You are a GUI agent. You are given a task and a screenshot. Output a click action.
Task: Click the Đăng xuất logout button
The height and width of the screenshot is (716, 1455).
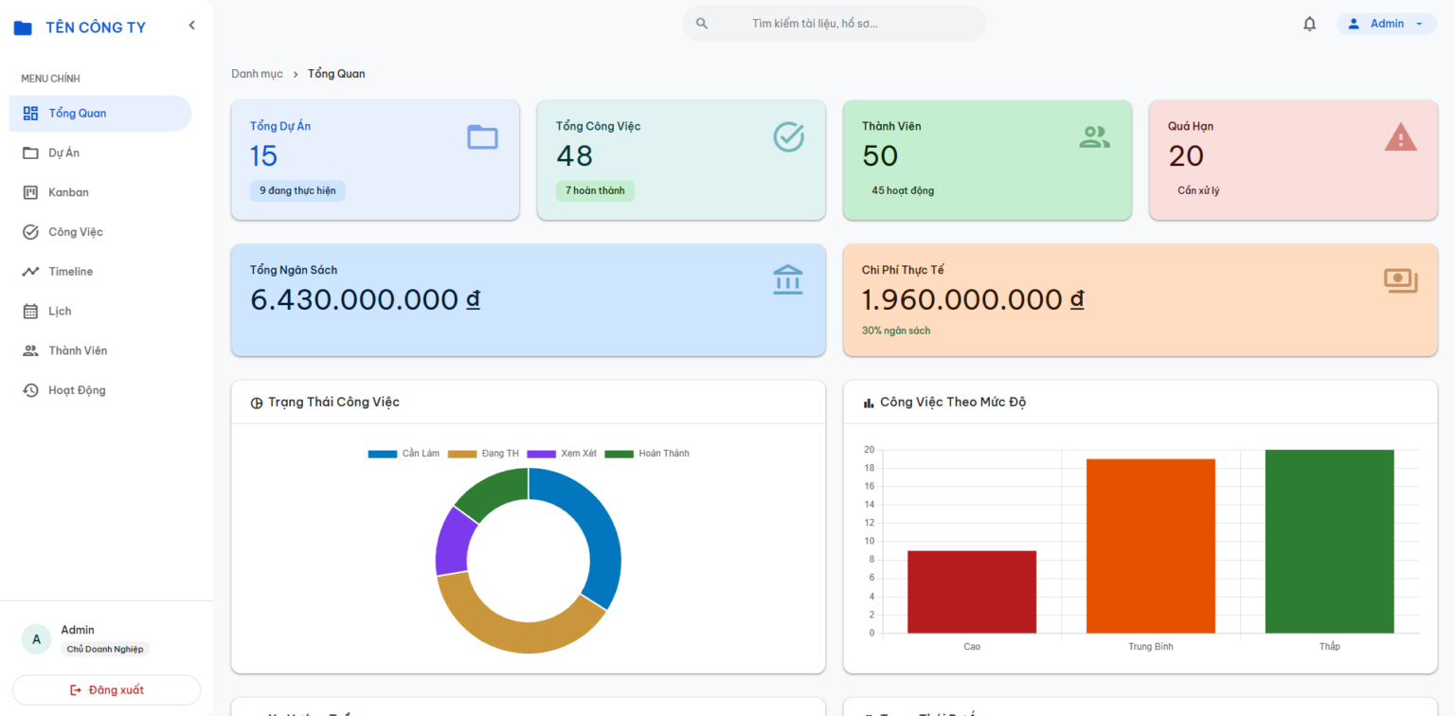click(x=106, y=689)
